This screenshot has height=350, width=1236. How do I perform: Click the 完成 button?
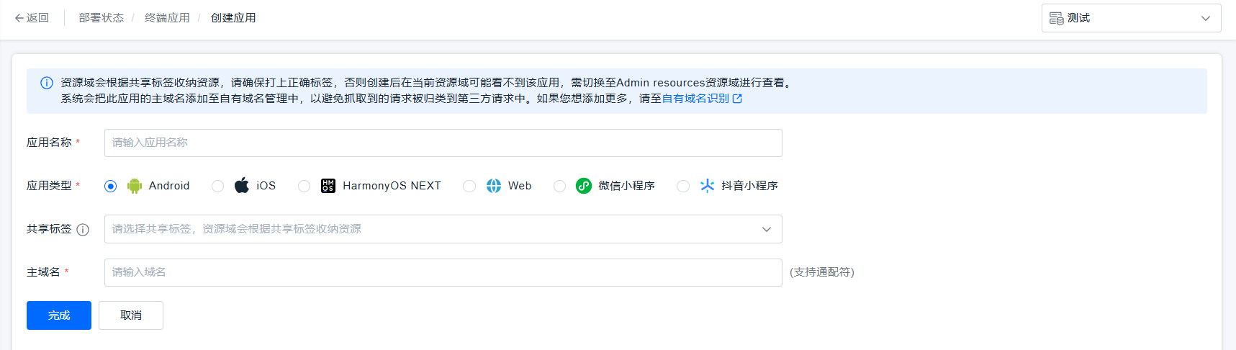[59, 315]
